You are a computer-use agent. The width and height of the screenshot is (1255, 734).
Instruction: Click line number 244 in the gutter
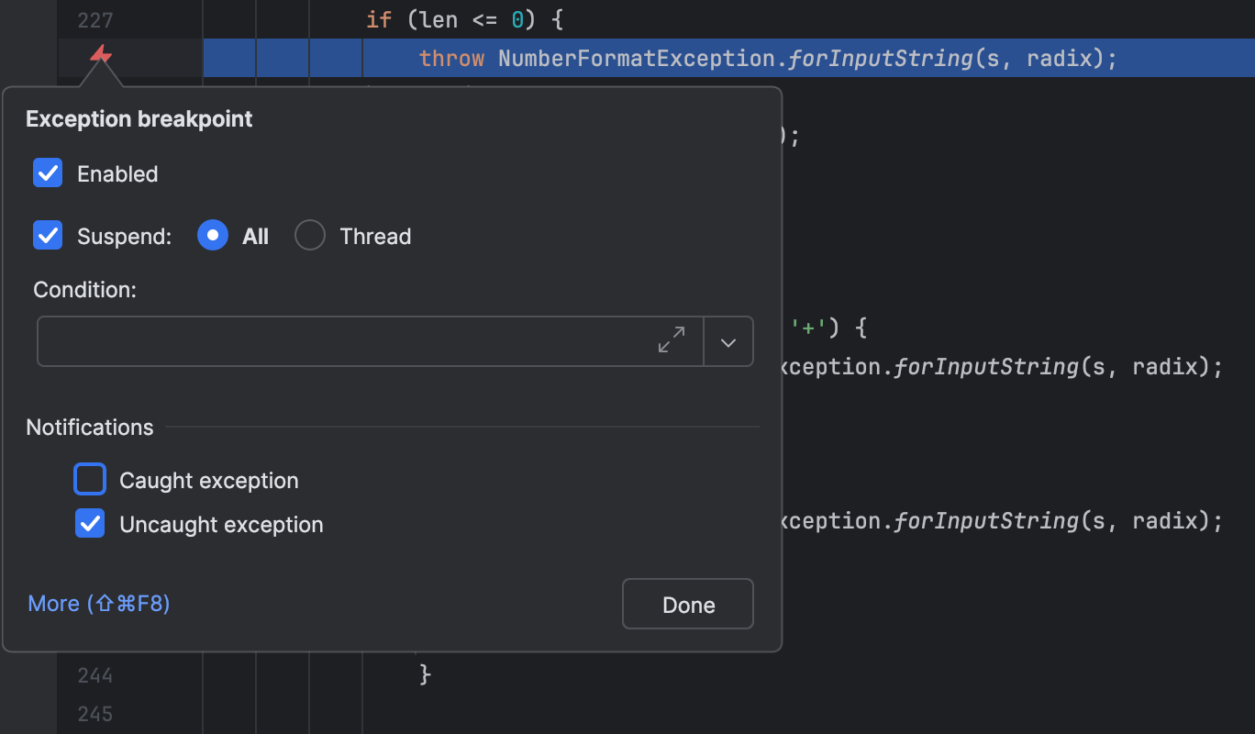click(x=95, y=675)
